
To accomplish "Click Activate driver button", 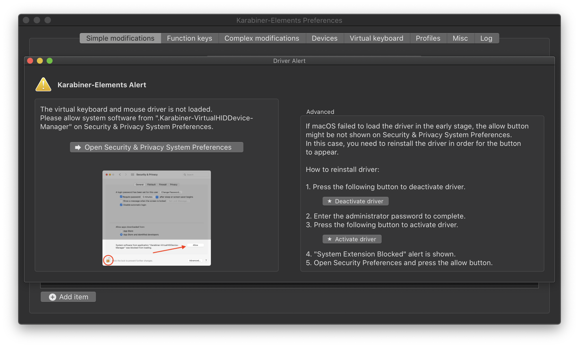I will (352, 239).
